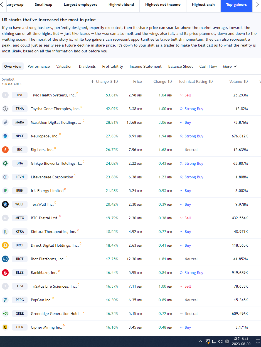This screenshot has height=347, width=261.
Task: Sort by the Symbol column header
Action: point(8,79)
